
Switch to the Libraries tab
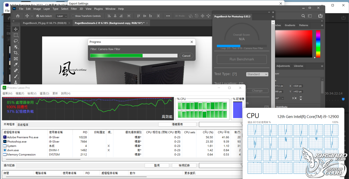pyautogui.click(x=298, y=66)
